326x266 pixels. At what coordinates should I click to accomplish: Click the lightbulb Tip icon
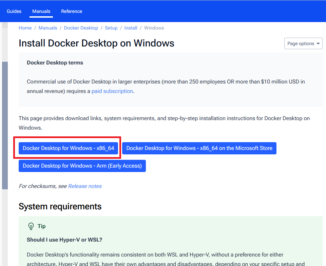(31, 226)
